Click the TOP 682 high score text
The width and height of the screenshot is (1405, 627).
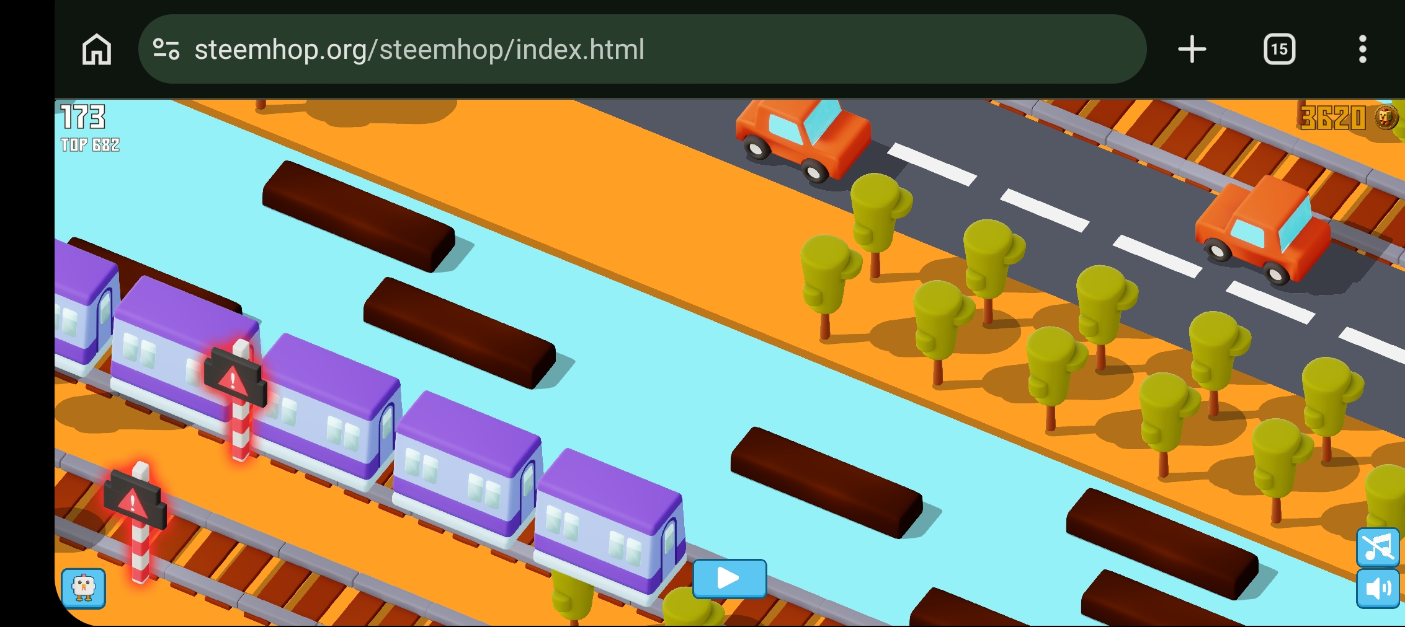tap(90, 145)
